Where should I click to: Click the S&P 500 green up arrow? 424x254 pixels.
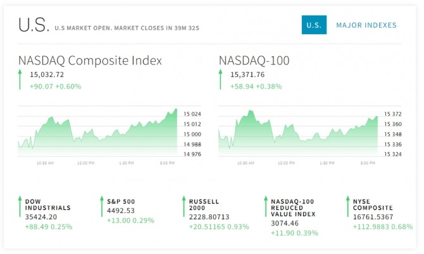(101, 207)
